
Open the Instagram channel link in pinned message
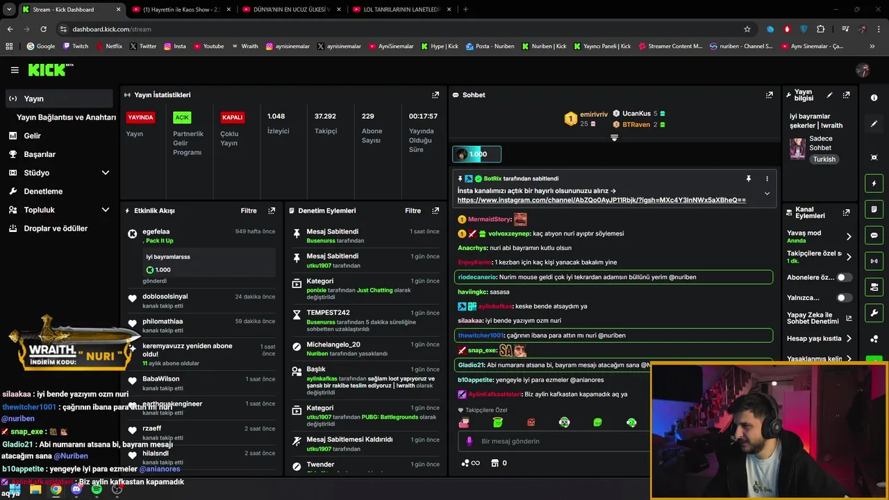pyautogui.click(x=601, y=200)
